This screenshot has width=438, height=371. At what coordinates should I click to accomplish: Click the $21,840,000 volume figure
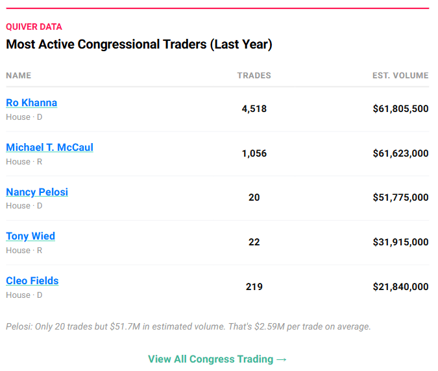(400, 286)
